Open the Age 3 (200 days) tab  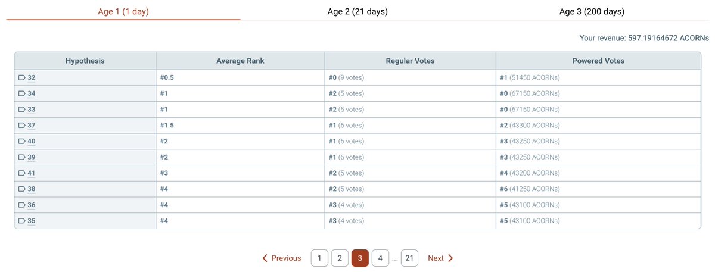tap(592, 11)
